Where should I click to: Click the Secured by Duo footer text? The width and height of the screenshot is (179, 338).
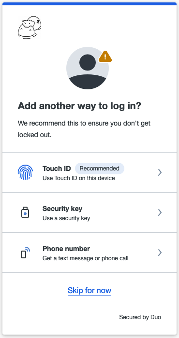140,317
